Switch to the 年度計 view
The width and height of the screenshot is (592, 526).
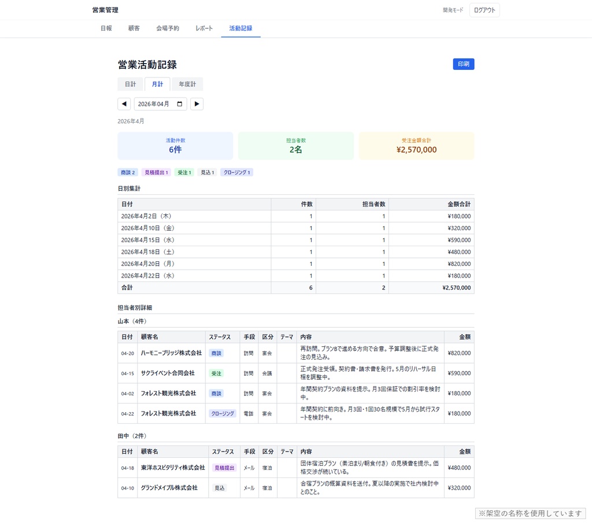click(187, 84)
